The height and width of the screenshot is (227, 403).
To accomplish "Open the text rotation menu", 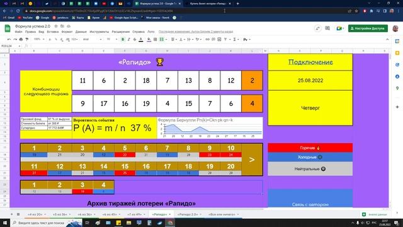I will 198,39.
